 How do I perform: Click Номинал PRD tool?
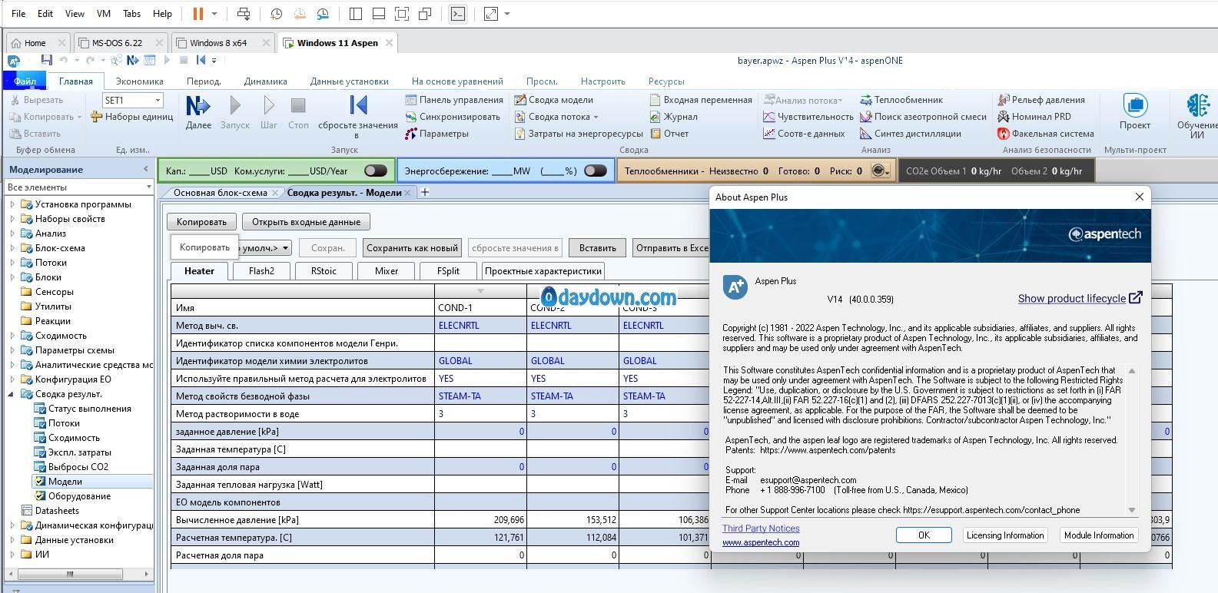point(1034,117)
